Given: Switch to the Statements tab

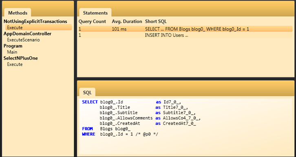Looking at the screenshot, I should [95, 13].
